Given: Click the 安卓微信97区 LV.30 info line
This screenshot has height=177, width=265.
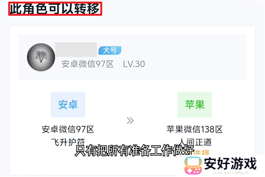Looking at the screenshot, I should pyautogui.click(x=103, y=64).
